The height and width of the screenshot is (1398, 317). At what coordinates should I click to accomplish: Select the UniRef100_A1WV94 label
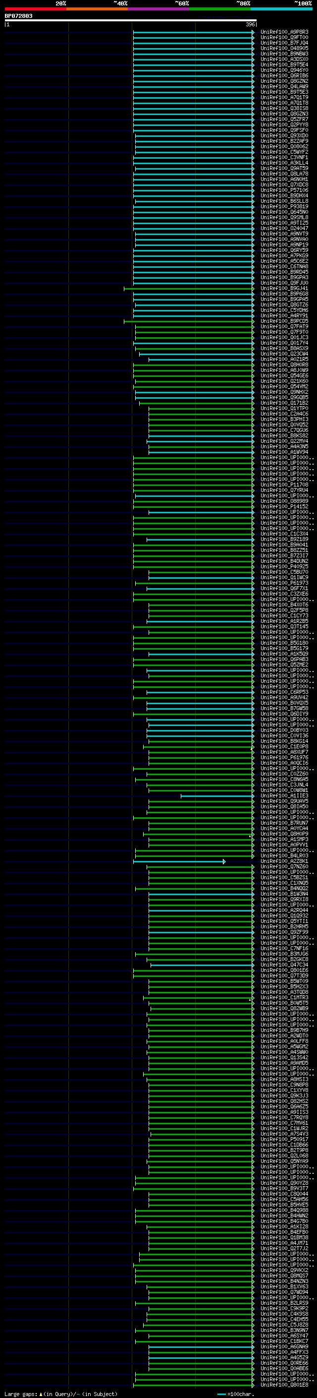pyautogui.click(x=284, y=452)
